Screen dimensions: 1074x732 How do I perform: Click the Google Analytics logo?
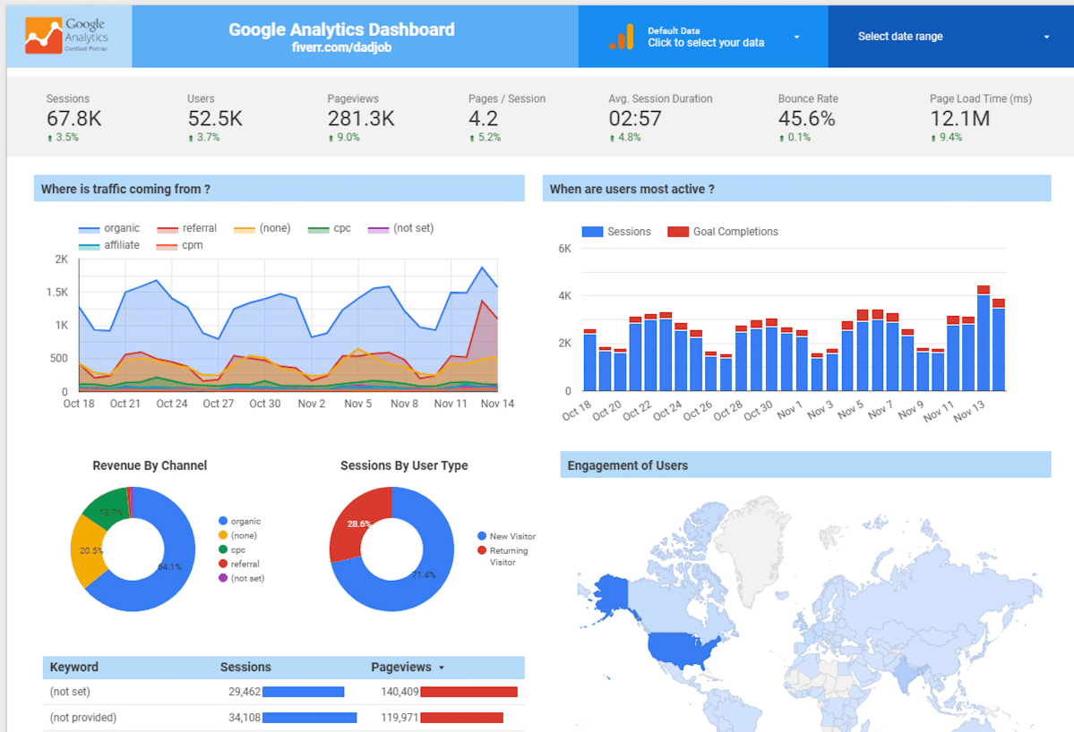pyautogui.click(x=68, y=36)
